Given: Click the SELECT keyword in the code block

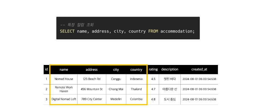Looking at the screenshot, I should click(67, 31).
